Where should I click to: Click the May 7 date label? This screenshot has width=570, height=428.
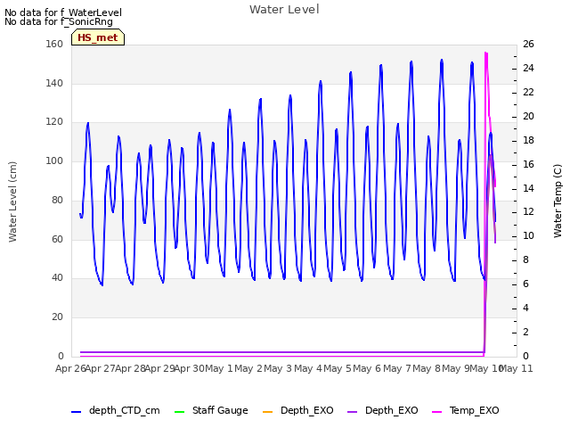pyautogui.click(x=397, y=368)
